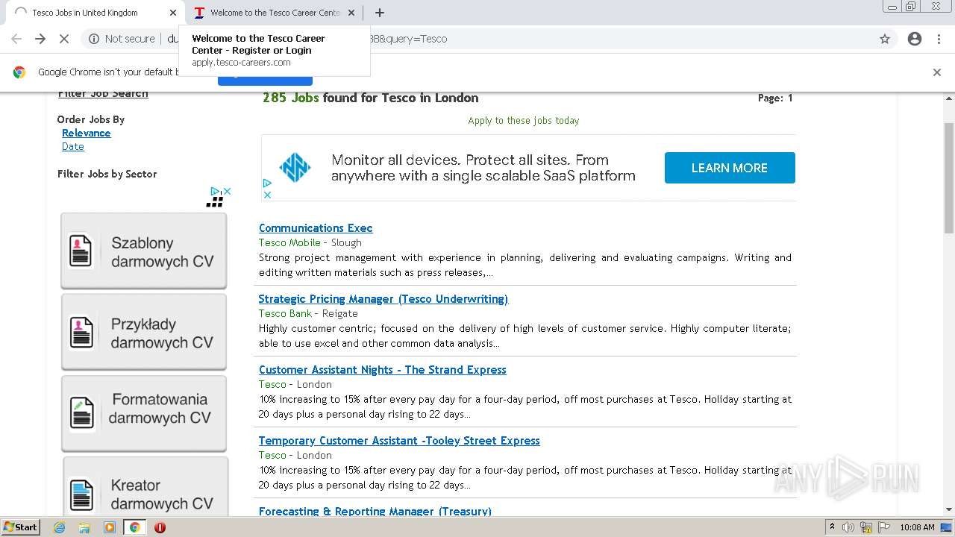Close the banner ad with X icon

[267, 195]
